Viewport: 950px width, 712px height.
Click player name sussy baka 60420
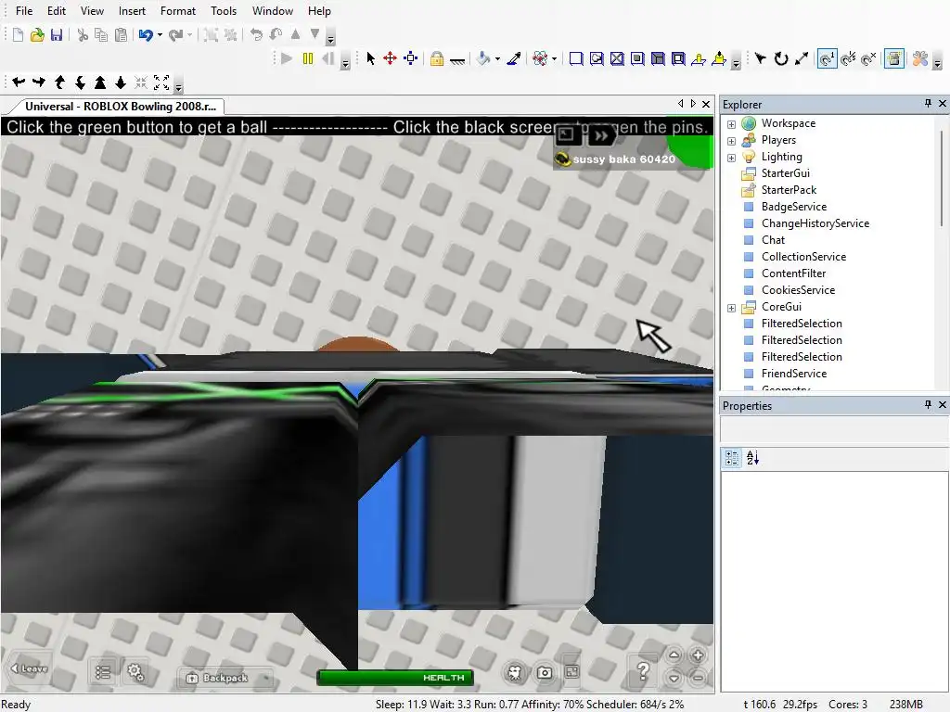tap(624, 159)
